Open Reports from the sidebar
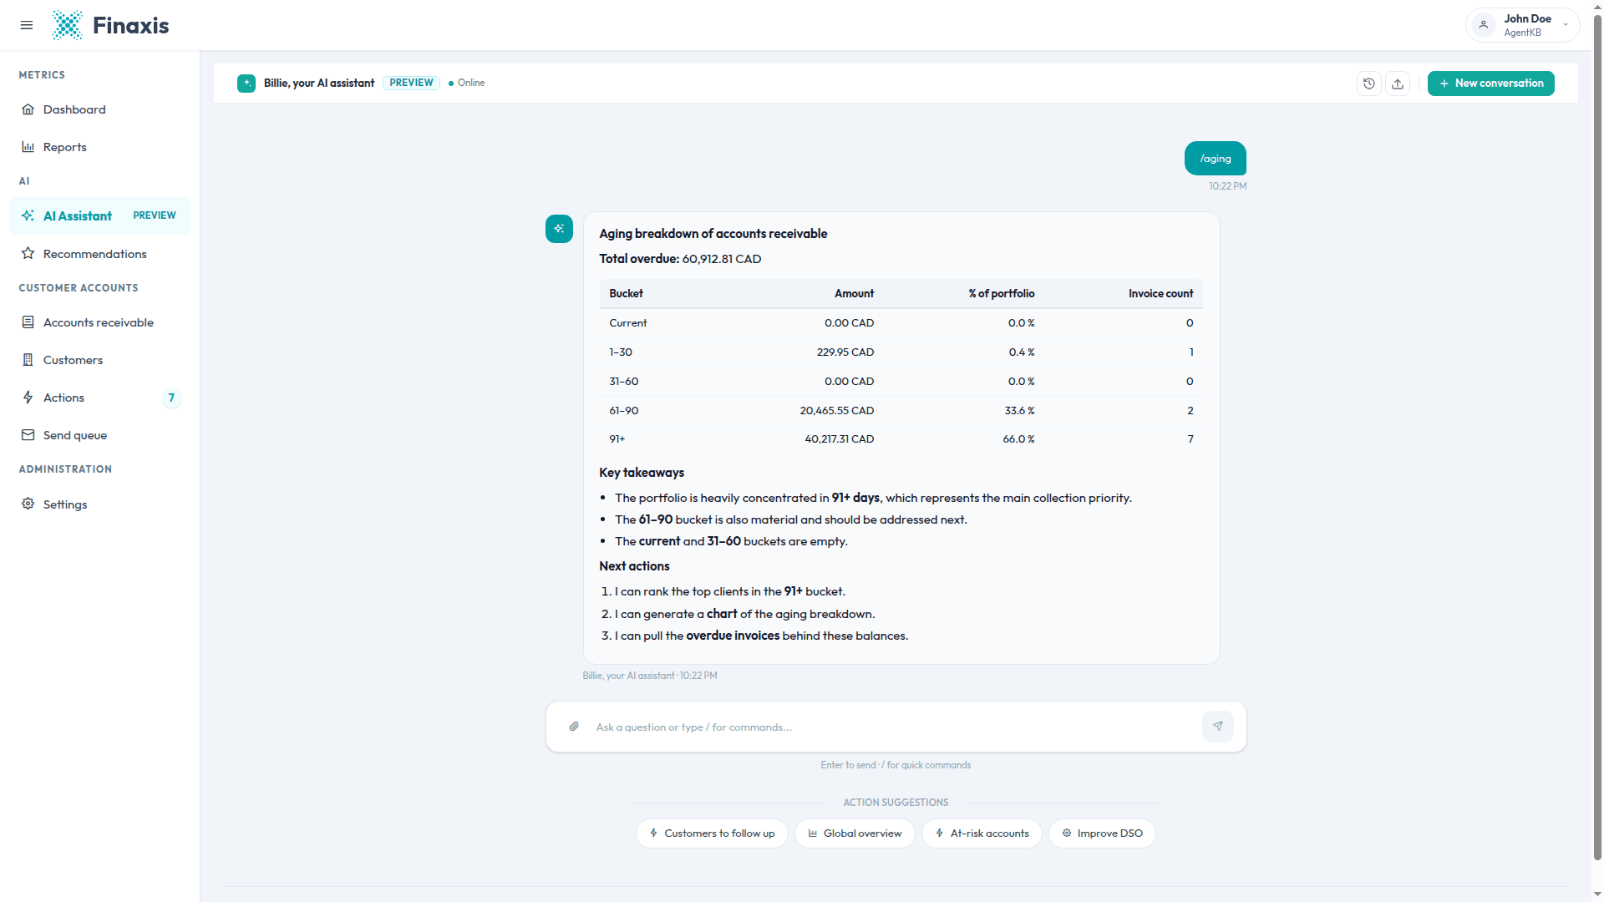1604x902 pixels. click(99, 147)
